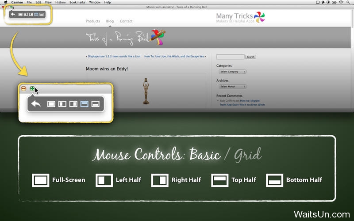Open the History menu
The width and height of the screenshot is (354, 221).
click(61, 2)
